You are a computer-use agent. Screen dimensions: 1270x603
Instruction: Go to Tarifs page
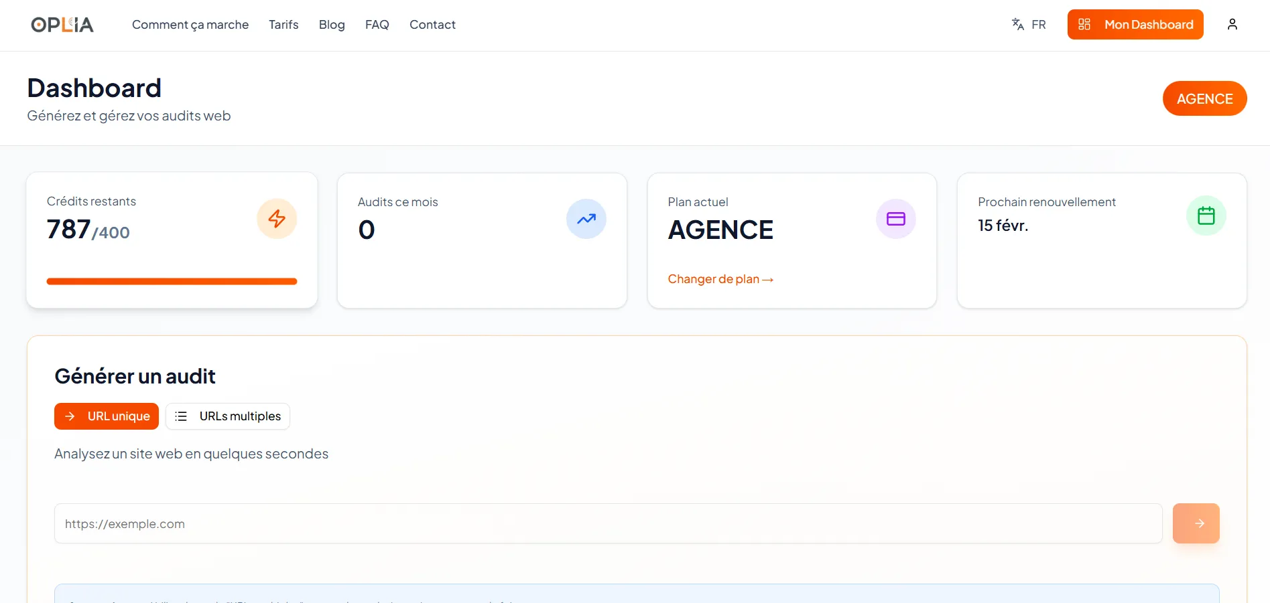(x=283, y=25)
